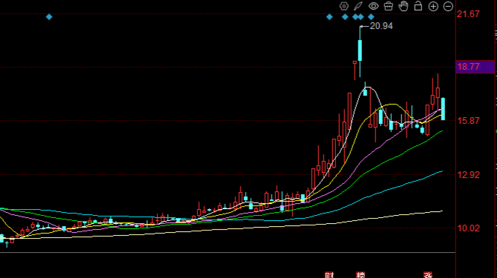Zoom out with the minus circle icon
This screenshot has width=497, height=278.
click(x=448, y=7)
